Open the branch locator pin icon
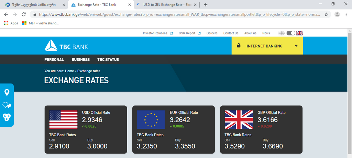The image size is (352, 158). click(x=7, y=92)
